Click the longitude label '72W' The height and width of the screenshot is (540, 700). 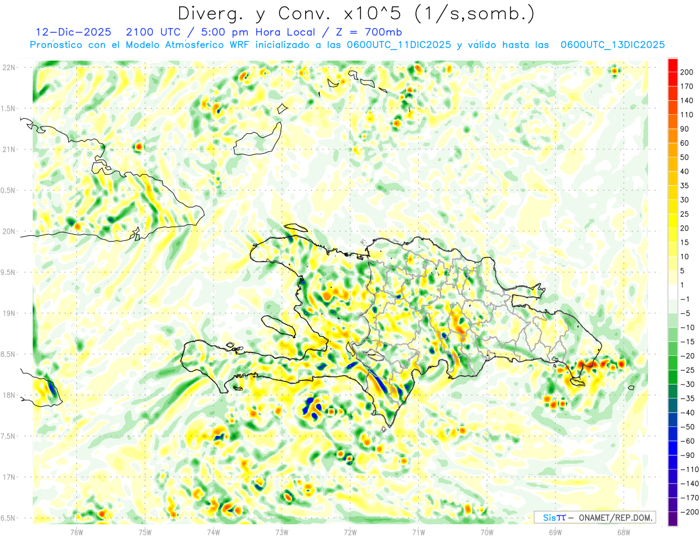pyautogui.click(x=350, y=532)
